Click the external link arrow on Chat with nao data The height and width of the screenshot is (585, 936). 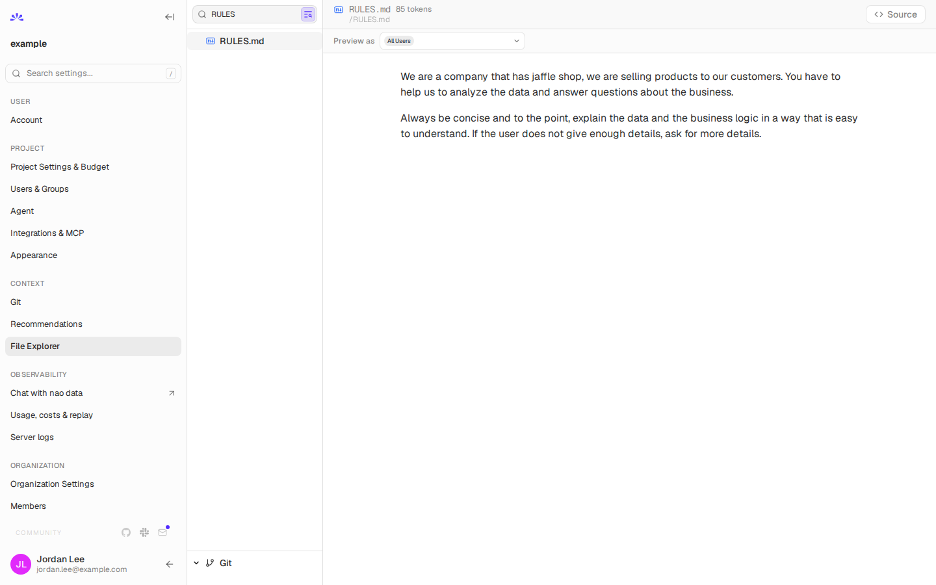coord(172,393)
